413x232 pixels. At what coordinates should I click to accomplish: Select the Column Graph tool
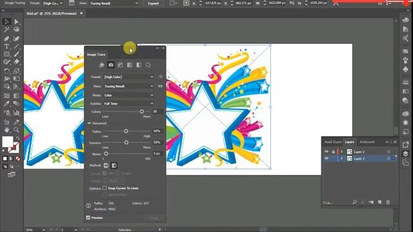(16, 113)
